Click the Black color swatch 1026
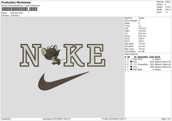172x121 pixels. pos(131,69)
